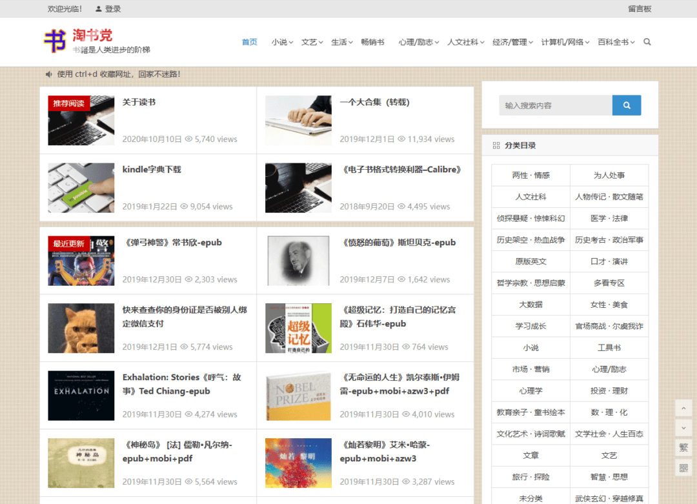697x504 pixels.
Task: Open the QR code floating button
Action: tap(683, 468)
